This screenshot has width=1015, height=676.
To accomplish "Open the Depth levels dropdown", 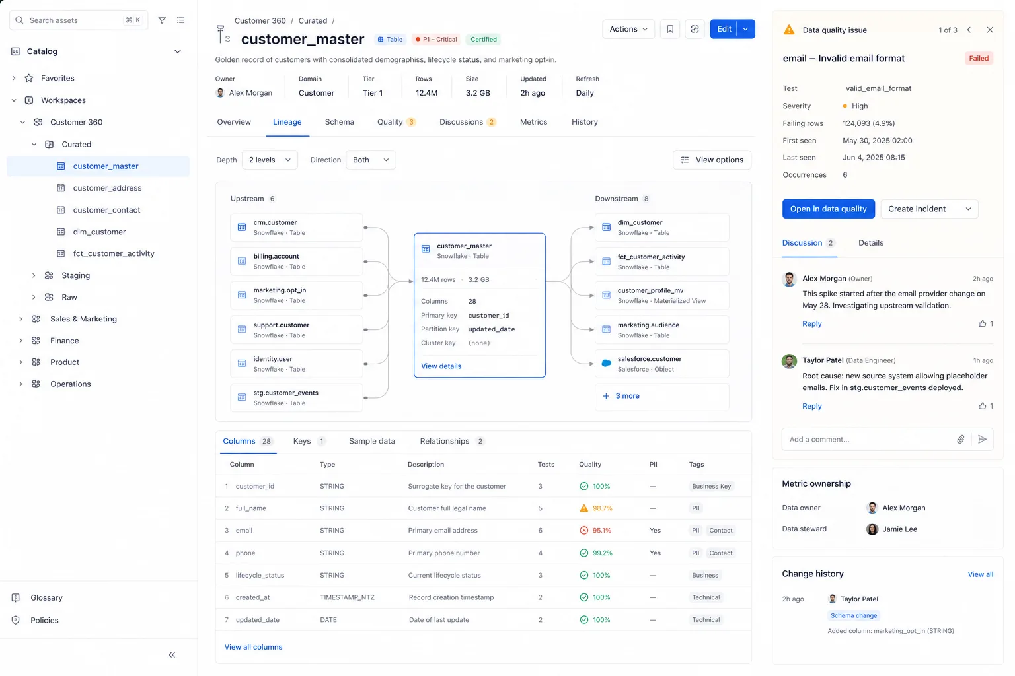I will point(270,160).
